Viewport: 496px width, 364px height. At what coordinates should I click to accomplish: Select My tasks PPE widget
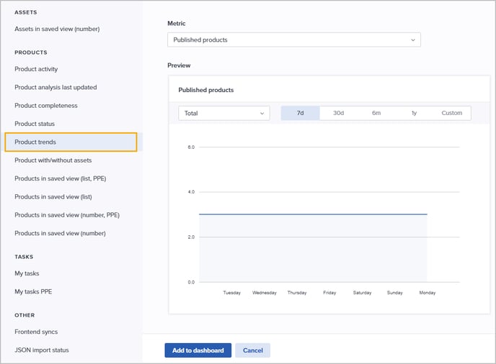[x=33, y=292]
